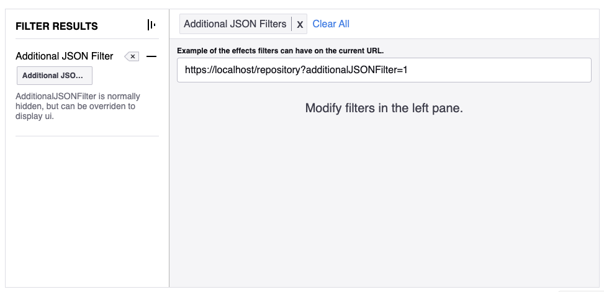
Task: Click empty space in the left filter pane
Action: [87, 211]
